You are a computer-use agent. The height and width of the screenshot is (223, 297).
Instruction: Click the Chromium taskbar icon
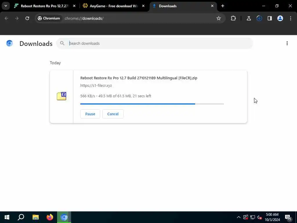pos(64,217)
